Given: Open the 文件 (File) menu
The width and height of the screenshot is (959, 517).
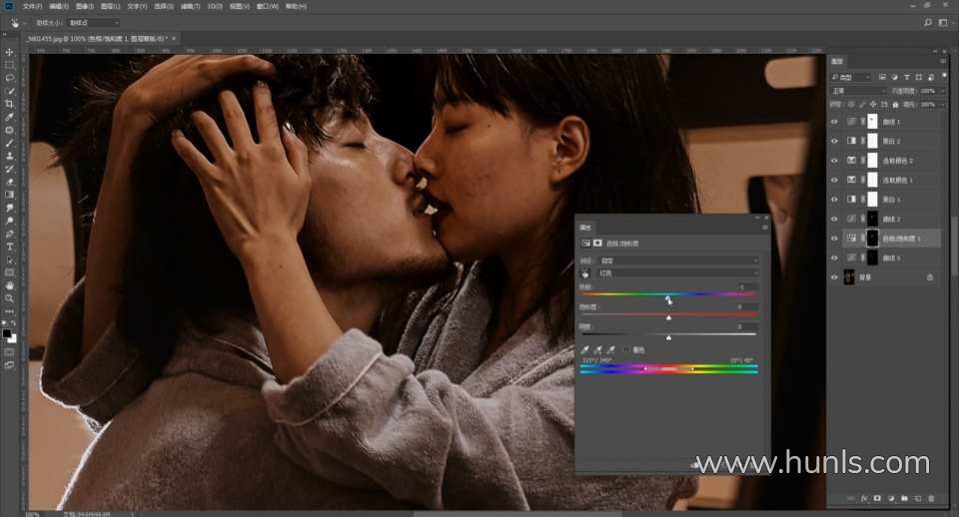Looking at the screenshot, I should point(32,6).
